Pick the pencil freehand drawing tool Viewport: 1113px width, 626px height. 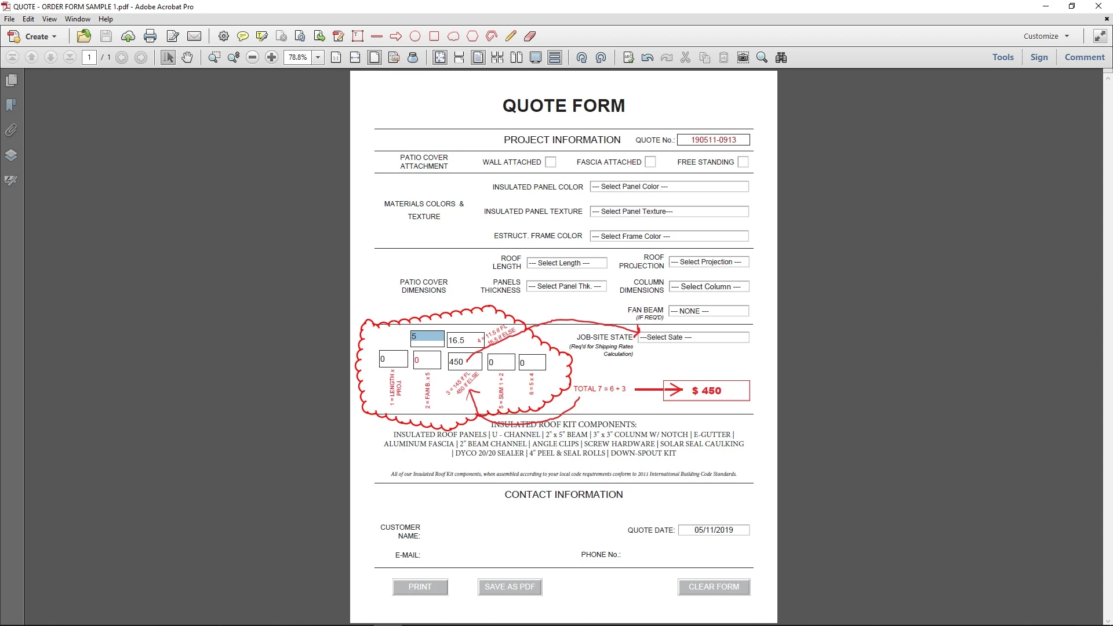[510, 36]
